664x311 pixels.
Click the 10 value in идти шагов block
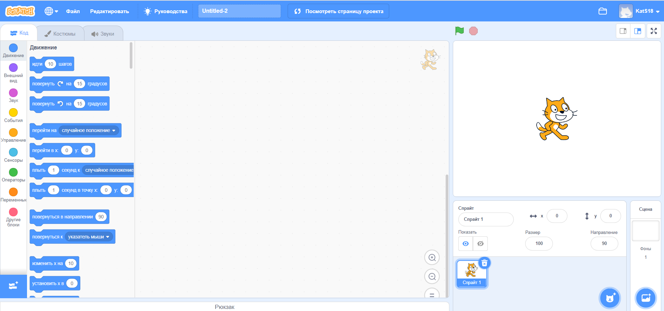(51, 64)
